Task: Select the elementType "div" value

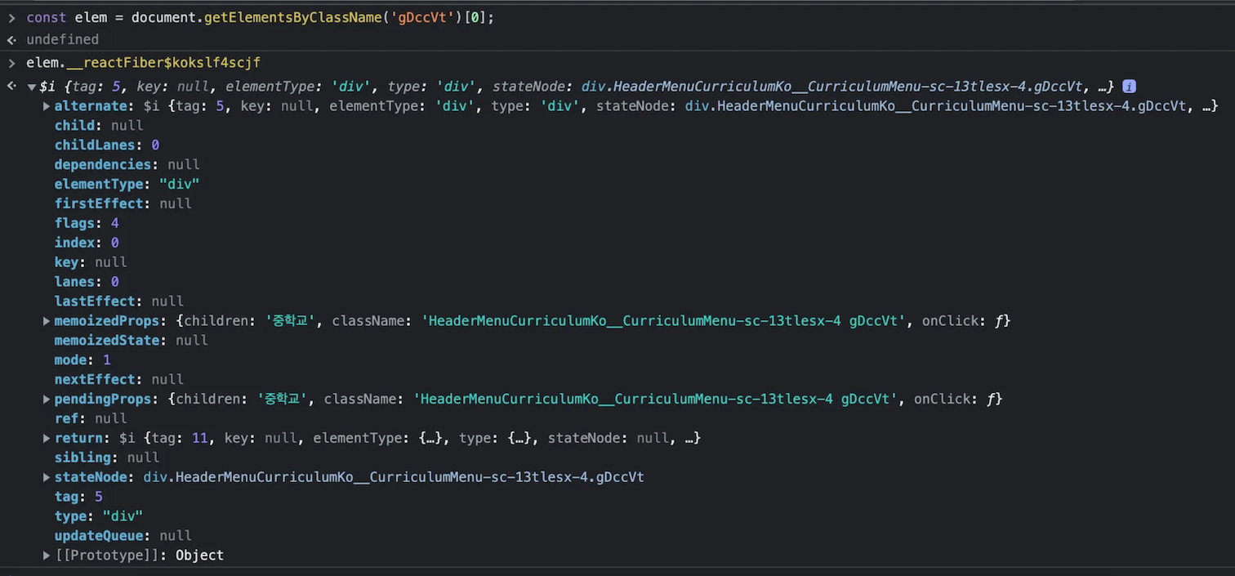Action: 179,185
